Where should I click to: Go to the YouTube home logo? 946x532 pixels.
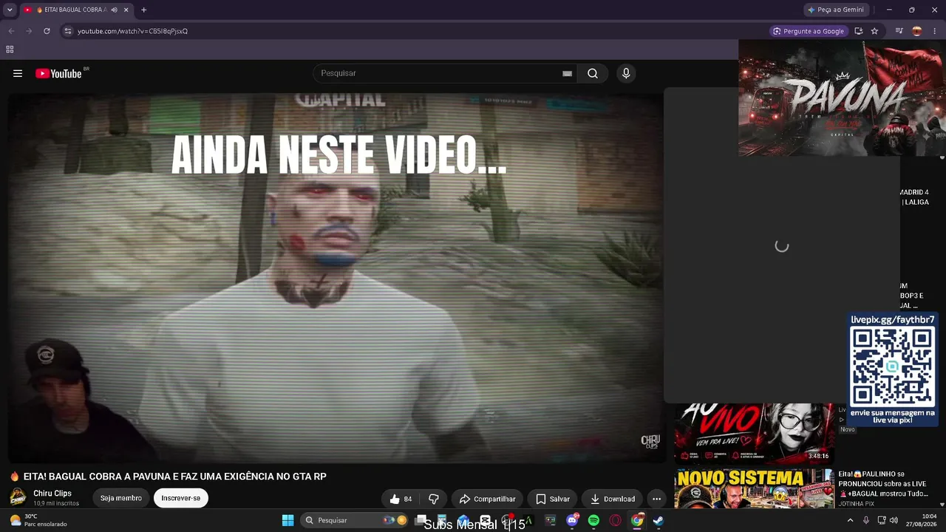58,73
